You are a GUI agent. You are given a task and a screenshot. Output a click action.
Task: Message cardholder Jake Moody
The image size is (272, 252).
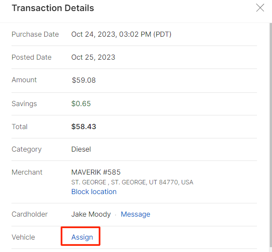click(135, 214)
